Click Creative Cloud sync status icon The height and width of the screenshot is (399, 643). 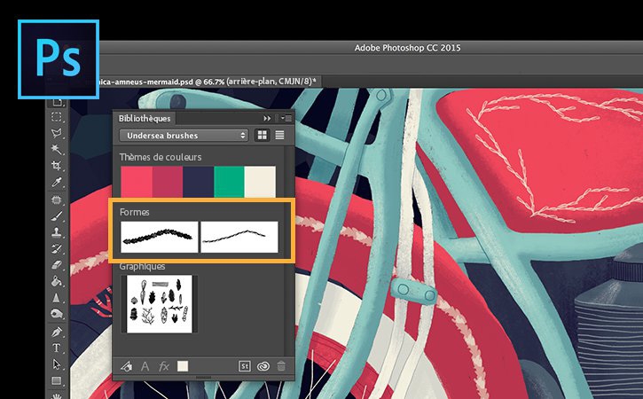point(263,366)
